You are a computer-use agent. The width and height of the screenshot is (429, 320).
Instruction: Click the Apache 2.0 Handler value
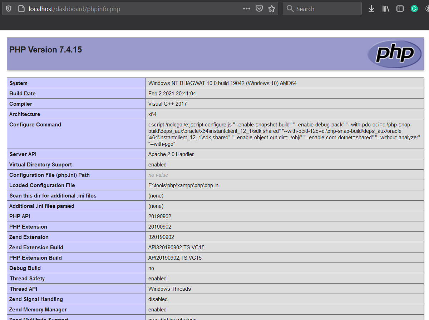click(x=171, y=154)
